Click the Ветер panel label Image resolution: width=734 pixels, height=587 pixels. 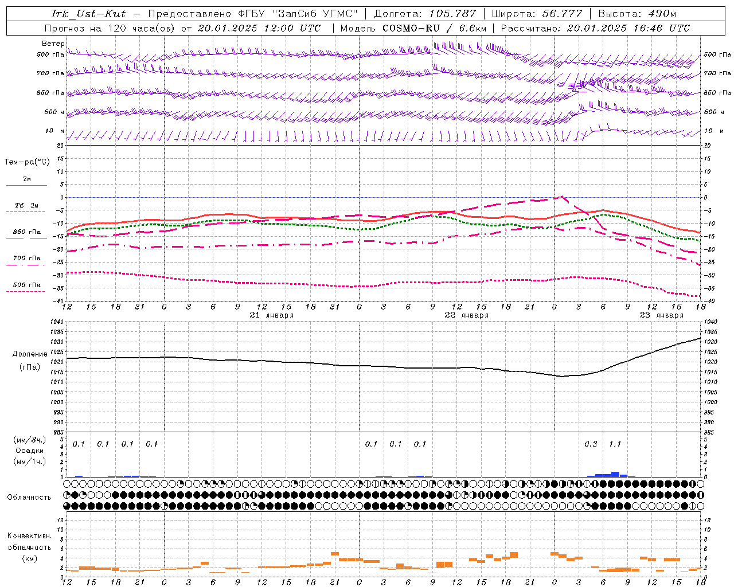tap(53, 44)
